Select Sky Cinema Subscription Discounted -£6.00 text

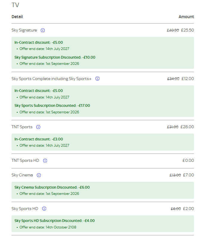pyautogui.click(x=52, y=187)
